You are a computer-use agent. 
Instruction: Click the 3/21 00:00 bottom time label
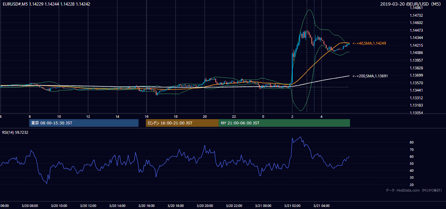click(263, 206)
